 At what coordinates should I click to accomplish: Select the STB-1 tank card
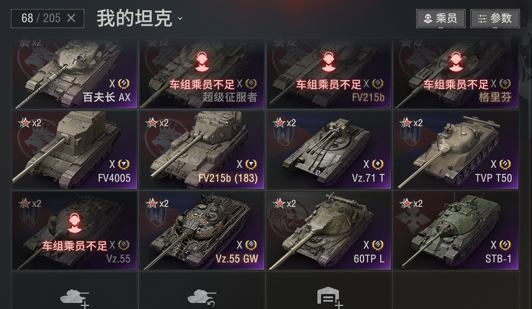point(456,230)
